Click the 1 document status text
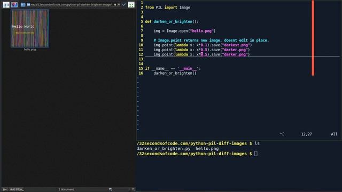Screen dimensions: 342x192 point(66,189)
